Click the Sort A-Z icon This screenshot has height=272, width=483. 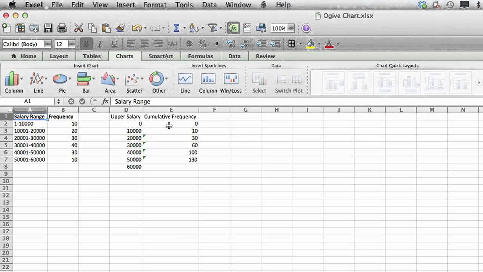coord(194,28)
